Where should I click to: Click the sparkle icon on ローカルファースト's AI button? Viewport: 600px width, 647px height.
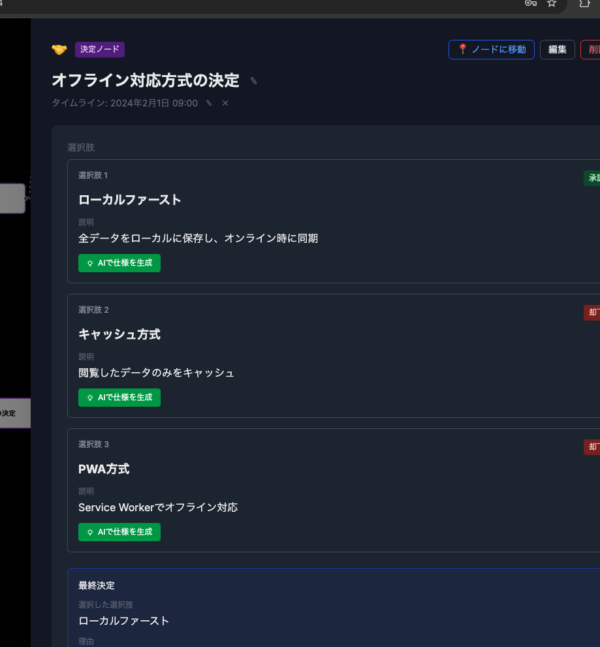(89, 263)
